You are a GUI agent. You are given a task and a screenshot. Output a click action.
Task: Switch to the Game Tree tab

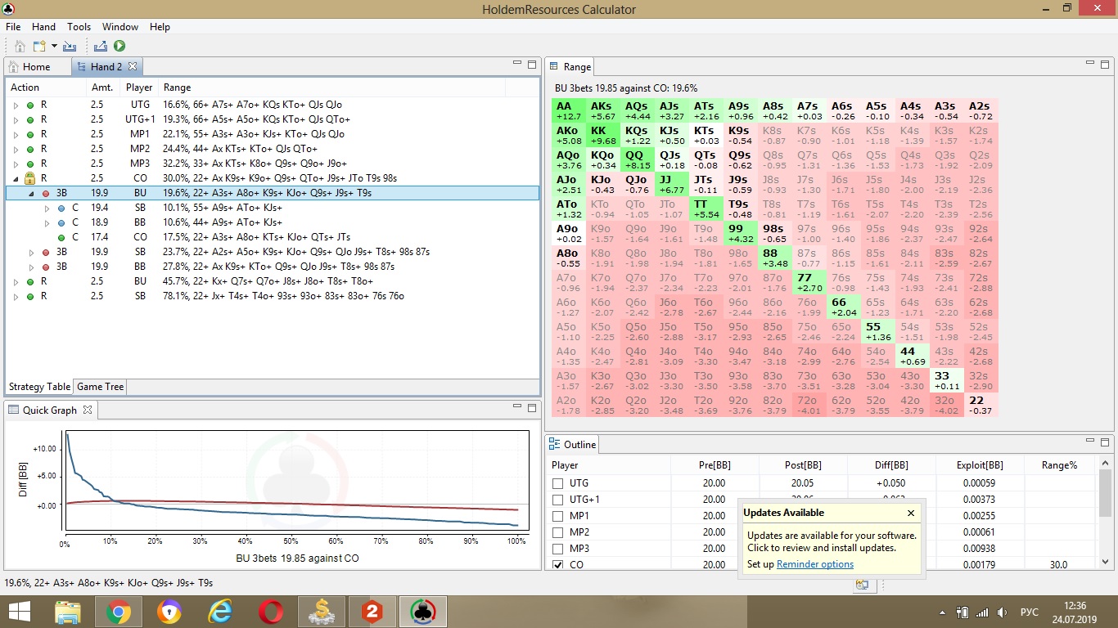[101, 387]
